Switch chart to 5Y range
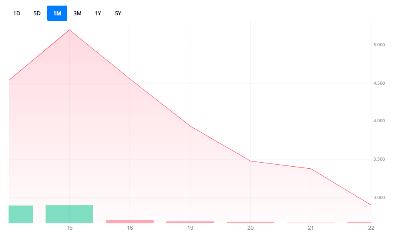Image resolution: width=398 pixels, height=237 pixels. pyautogui.click(x=118, y=13)
